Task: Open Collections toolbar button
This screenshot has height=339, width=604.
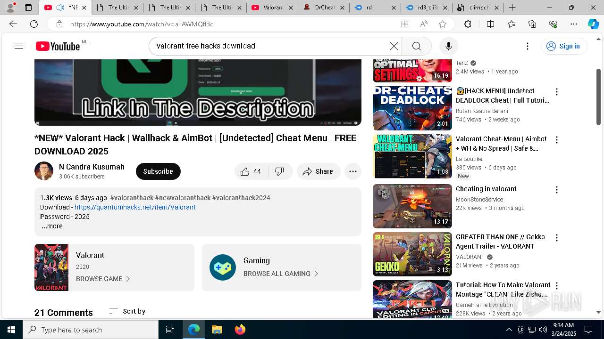Action: pyautogui.click(x=532, y=24)
